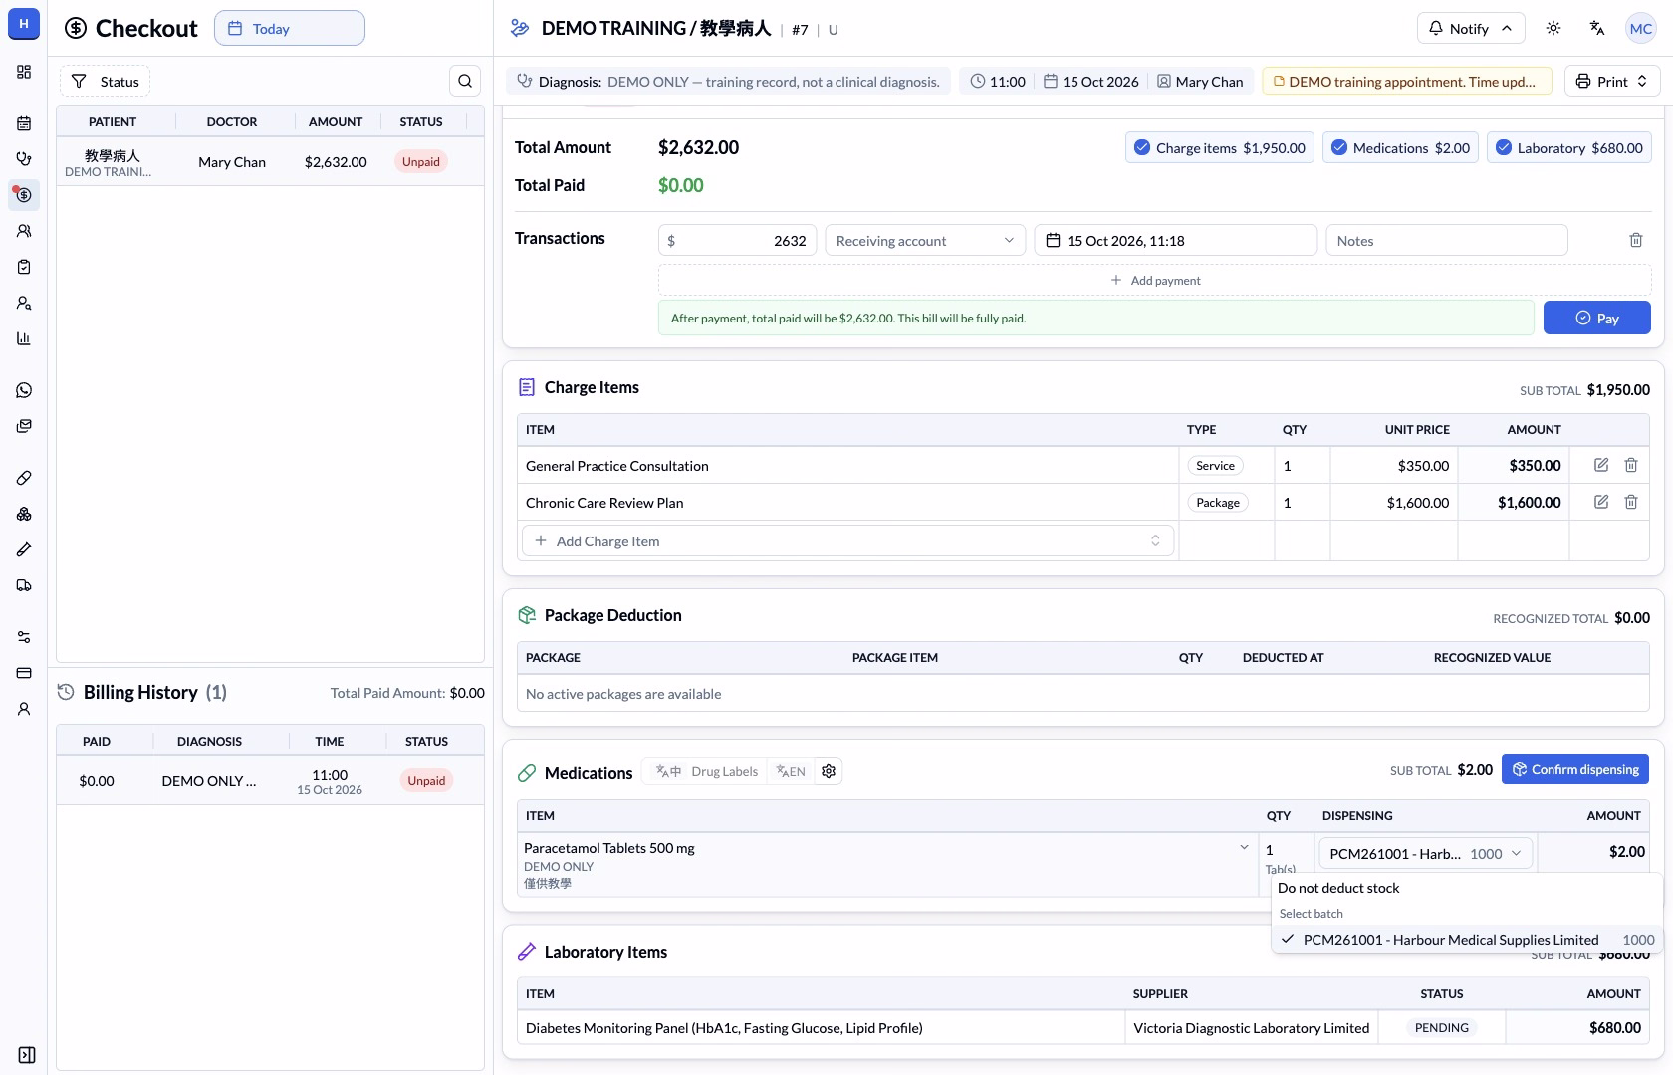1673x1075 pixels.
Task: Edit the Chronic Care Review Plan item
Action: (1601, 502)
